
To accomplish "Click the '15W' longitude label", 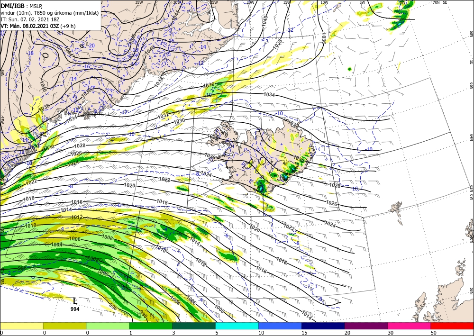I will pos(287,2).
